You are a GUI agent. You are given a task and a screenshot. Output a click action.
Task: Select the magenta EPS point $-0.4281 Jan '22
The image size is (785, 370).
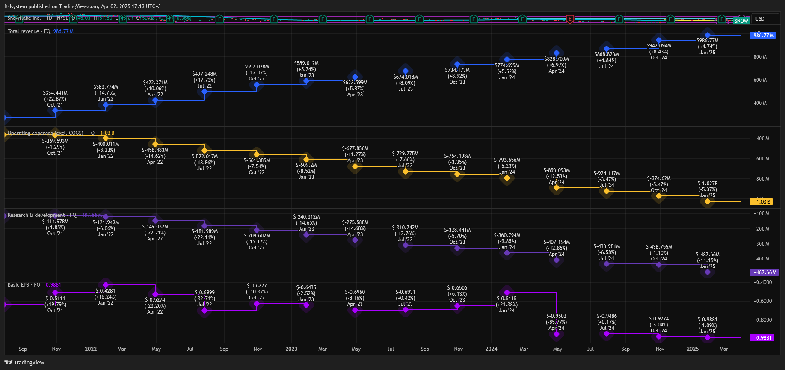106,285
